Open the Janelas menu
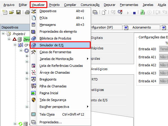 tap(148, 5)
